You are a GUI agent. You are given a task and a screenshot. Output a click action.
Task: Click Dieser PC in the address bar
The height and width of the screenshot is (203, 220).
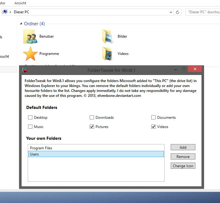click(x=22, y=12)
